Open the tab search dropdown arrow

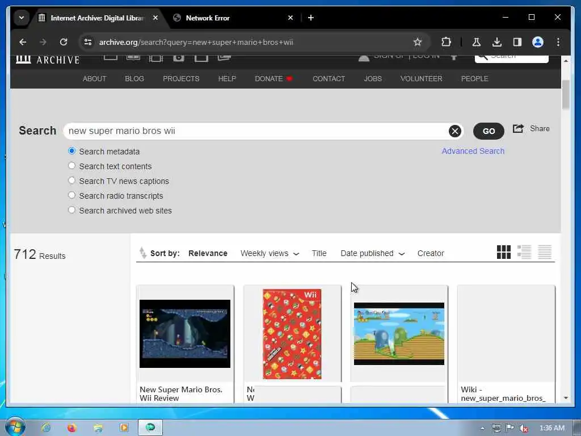tap(22, 18)
